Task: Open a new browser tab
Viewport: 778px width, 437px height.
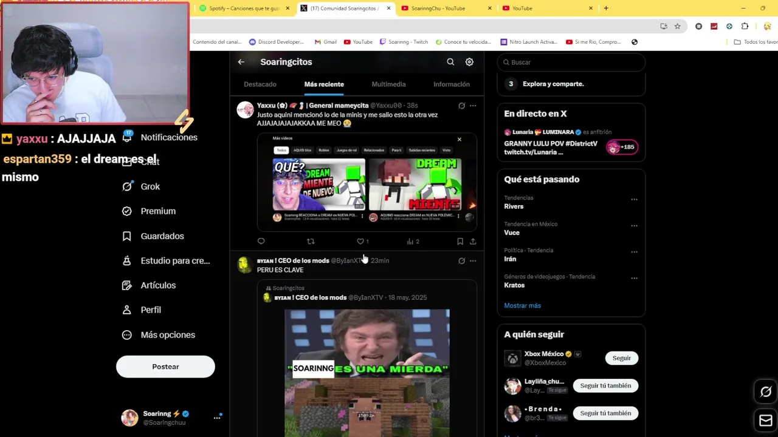Action: (606, 8)
